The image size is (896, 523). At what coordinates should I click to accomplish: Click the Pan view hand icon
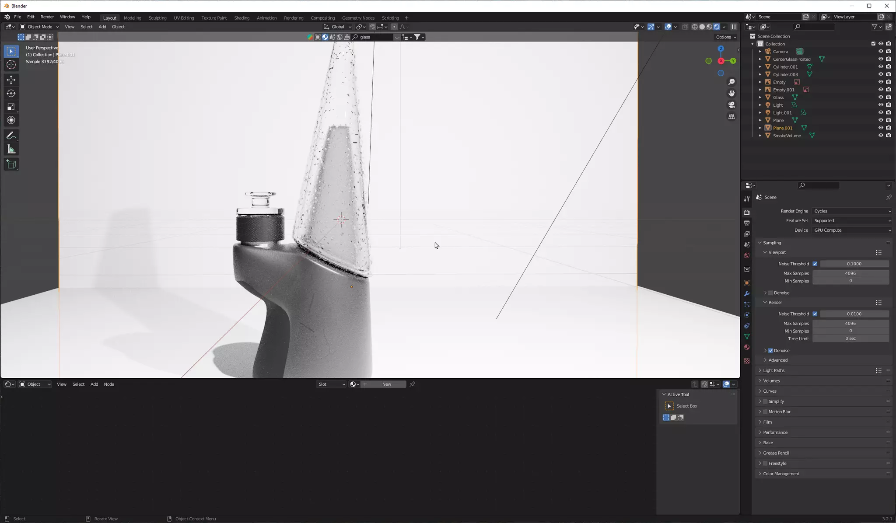(731, 93)
